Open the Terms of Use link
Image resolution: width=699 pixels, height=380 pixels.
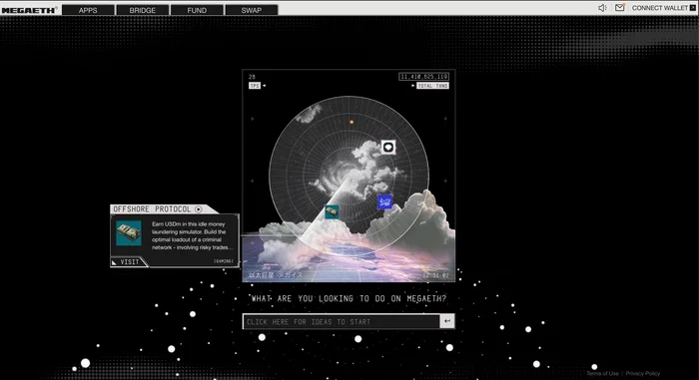click(x=602, y=373)
